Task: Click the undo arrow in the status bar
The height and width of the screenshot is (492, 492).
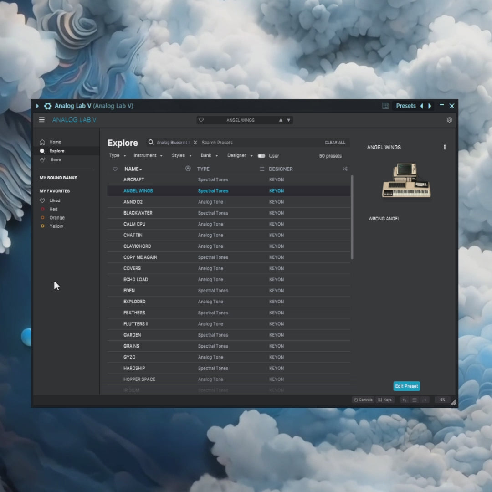Action: 404,400
